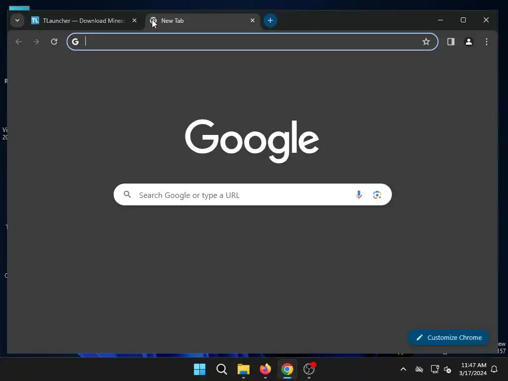Click the Google icon in address bar

pos(75,42)
